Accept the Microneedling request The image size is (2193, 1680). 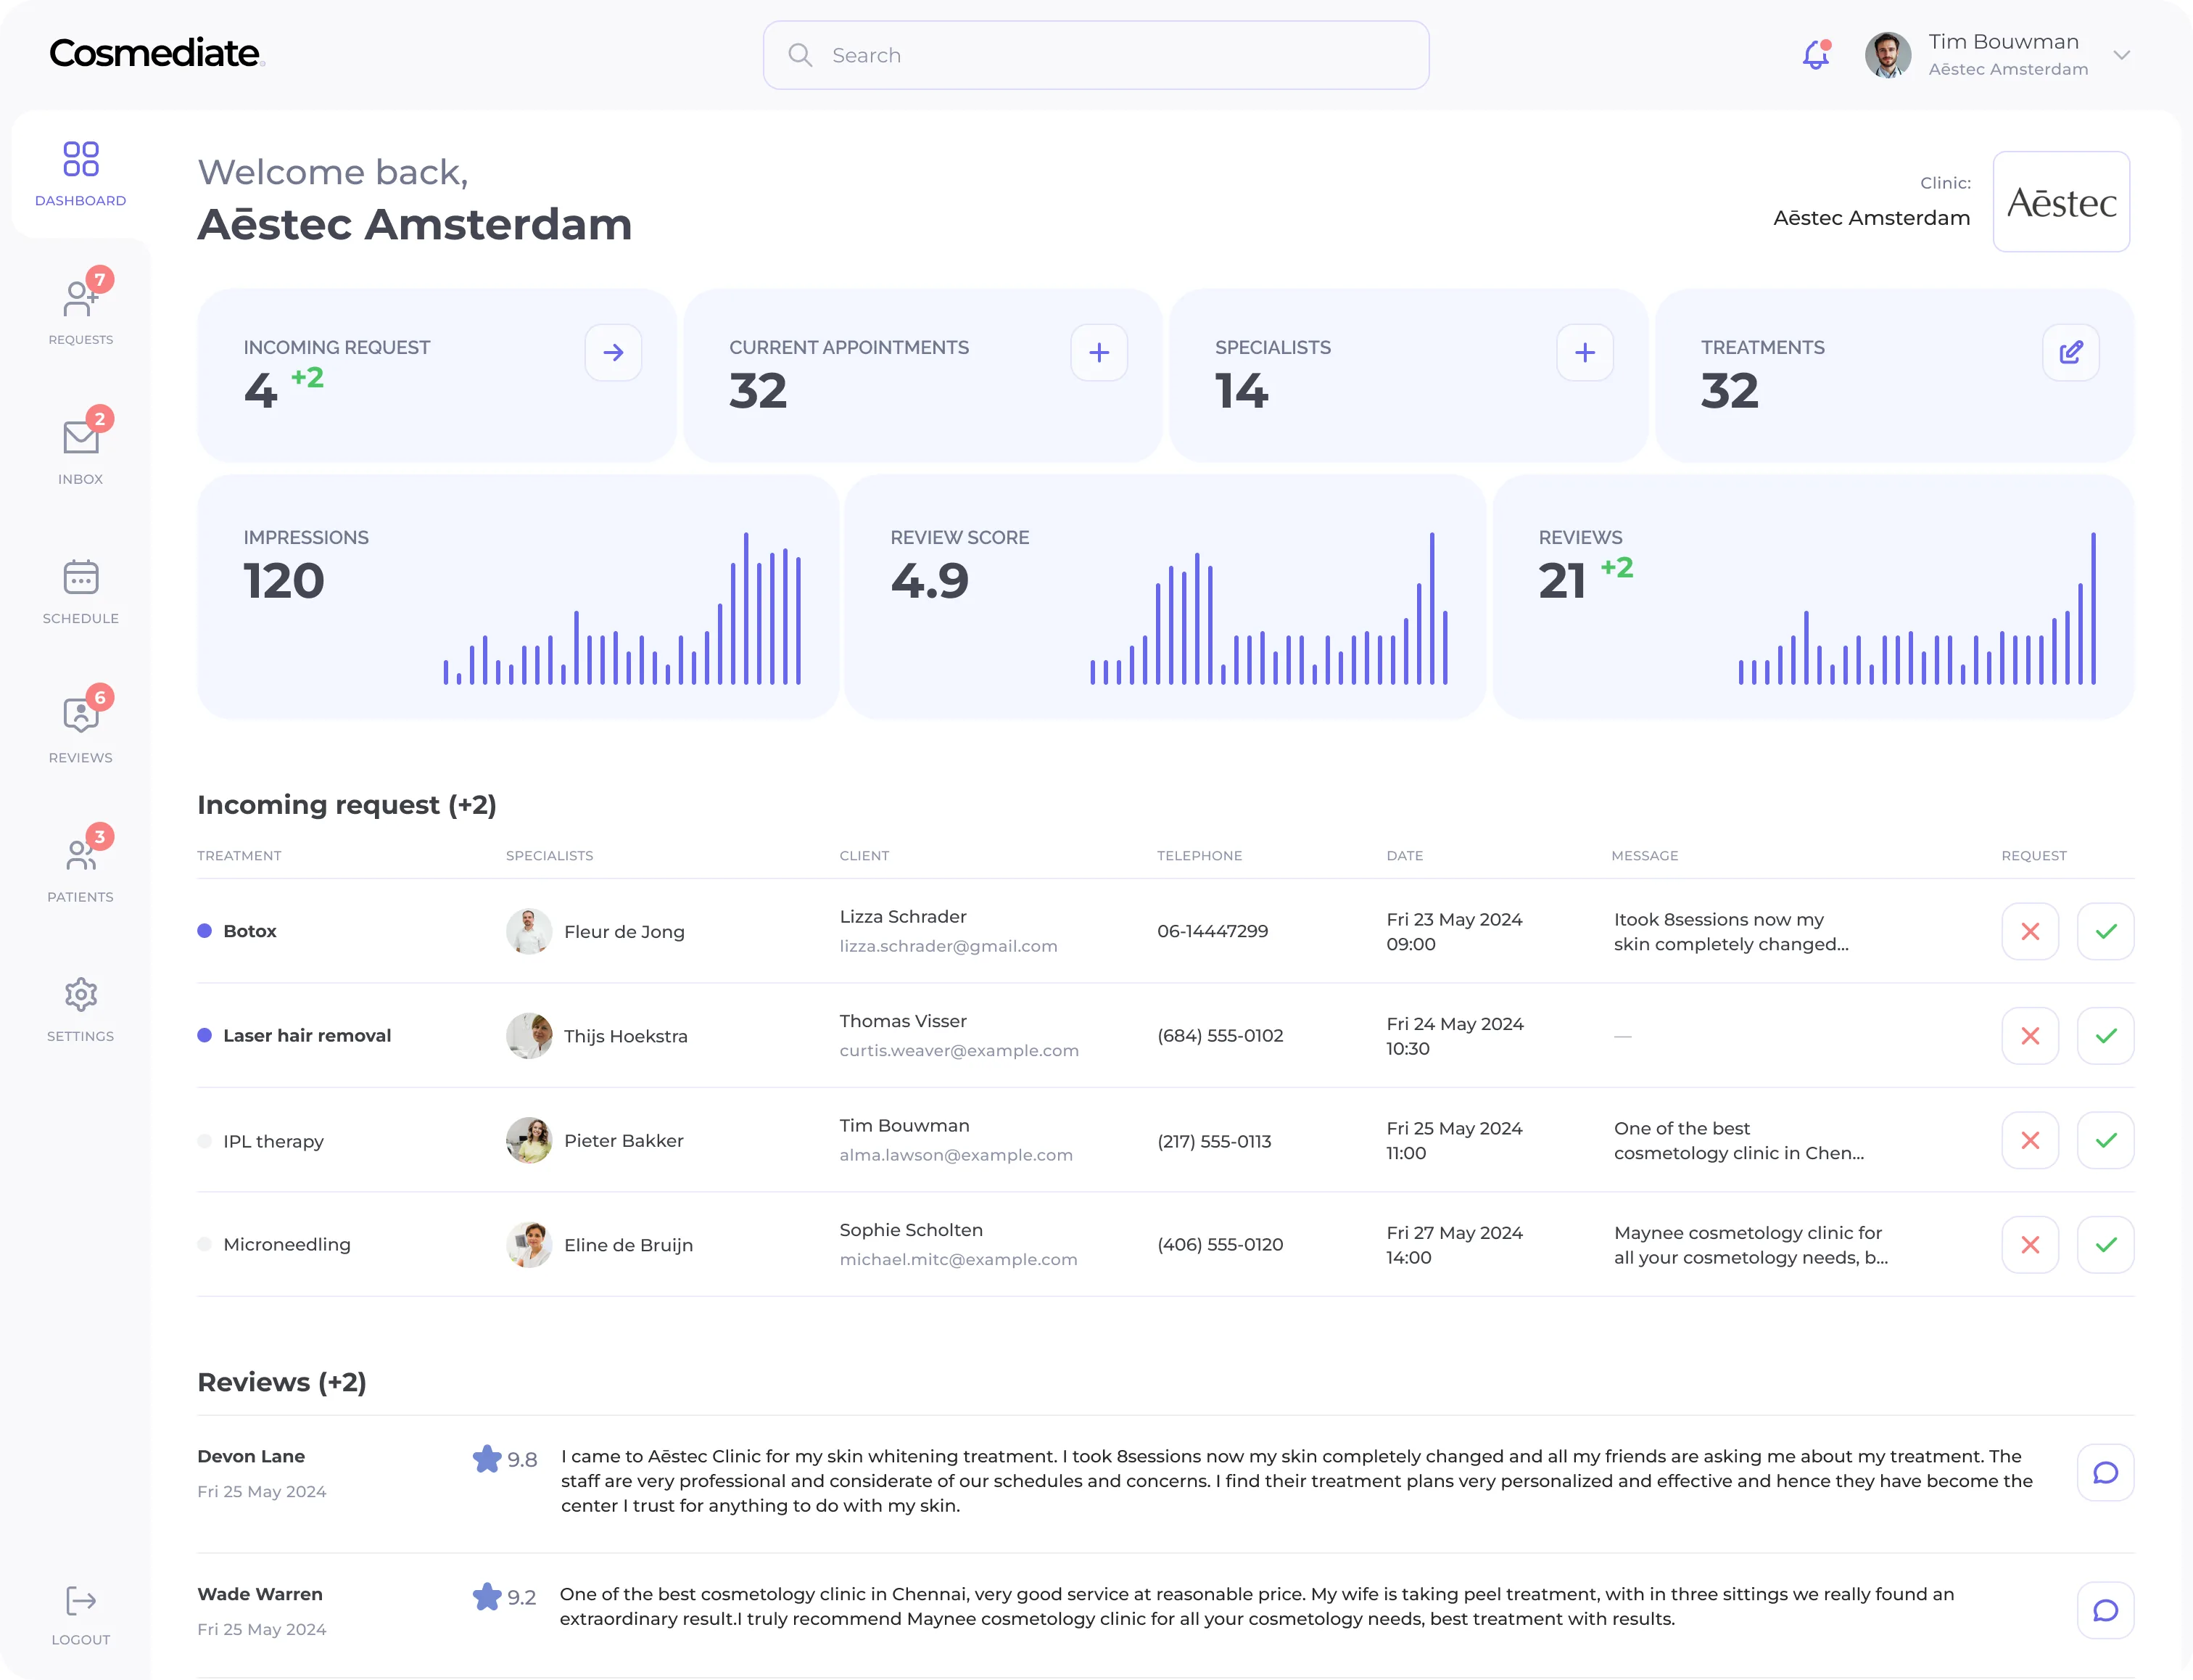tap(2105, 1244)
